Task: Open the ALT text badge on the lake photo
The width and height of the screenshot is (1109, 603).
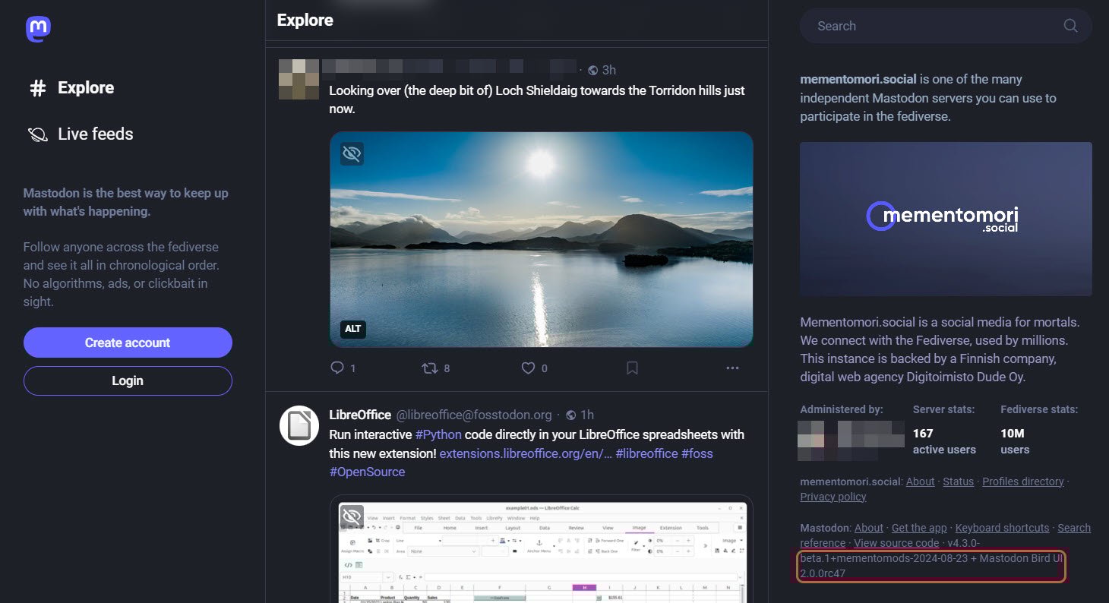Action: click(352, 329)
